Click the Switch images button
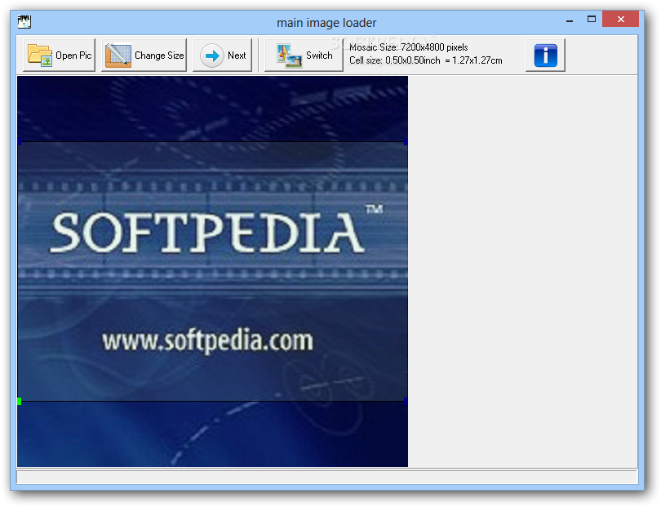This screenshot has width=661, height=507. click(x=304, y=56)
